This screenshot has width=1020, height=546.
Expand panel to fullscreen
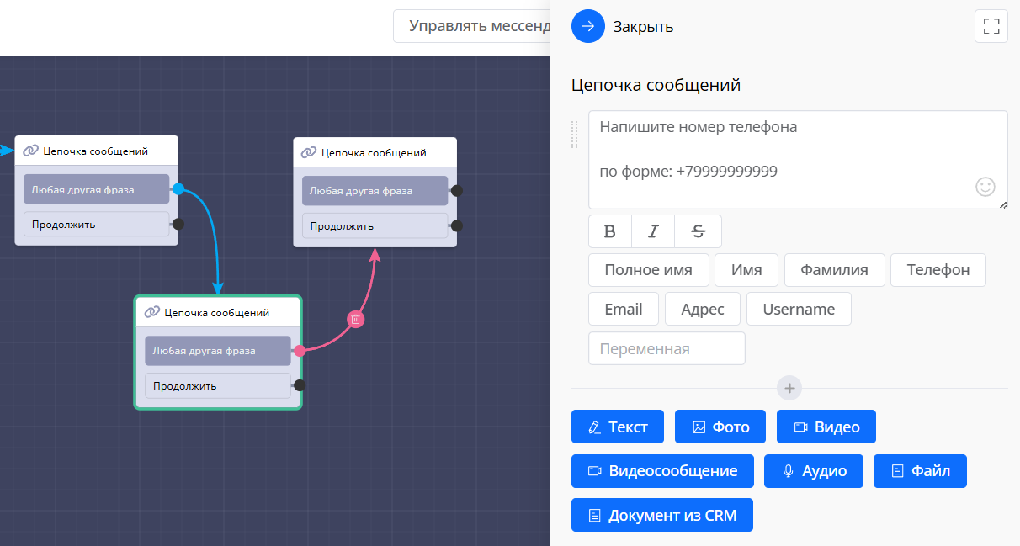[x=991, y=26]
